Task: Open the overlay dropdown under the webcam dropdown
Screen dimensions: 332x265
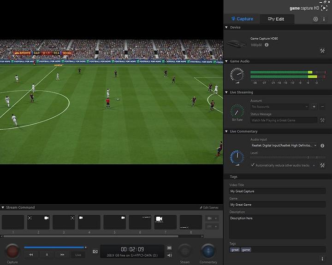Action: tap(212, 226)
